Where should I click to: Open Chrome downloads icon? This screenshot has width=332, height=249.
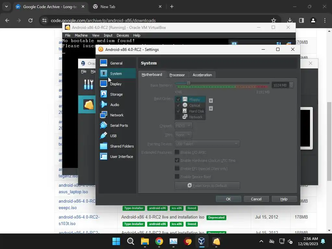[290, 20]
